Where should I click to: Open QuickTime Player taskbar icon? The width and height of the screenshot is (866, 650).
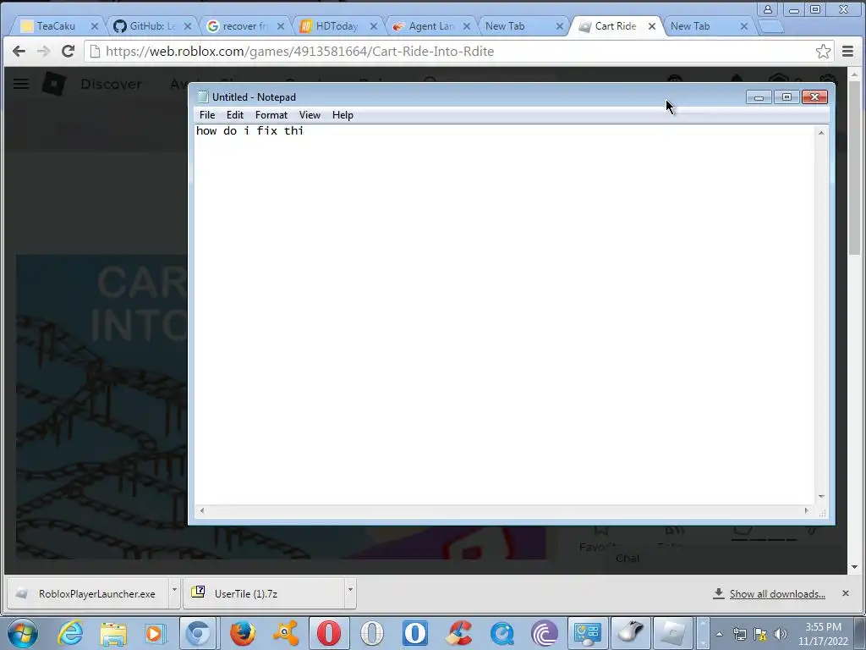(502, 633)
